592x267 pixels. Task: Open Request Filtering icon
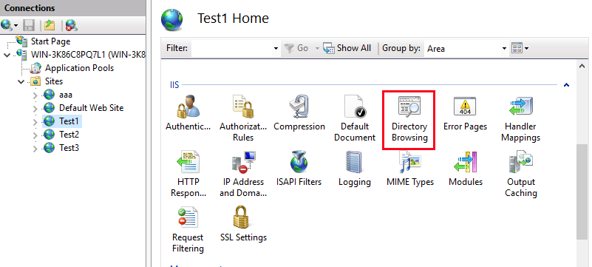pyautogui.click(x=188, y=229)
